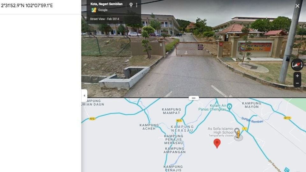Click Kolam Air Panas Chengkau camera icon
The image size is (306, 172).
pos(229,106)
